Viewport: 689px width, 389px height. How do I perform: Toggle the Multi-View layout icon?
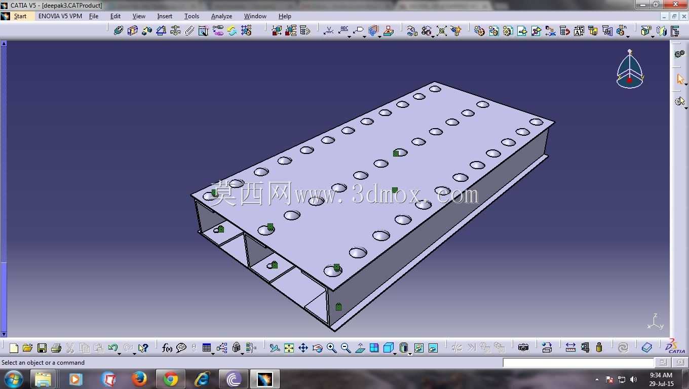(374, 347)
